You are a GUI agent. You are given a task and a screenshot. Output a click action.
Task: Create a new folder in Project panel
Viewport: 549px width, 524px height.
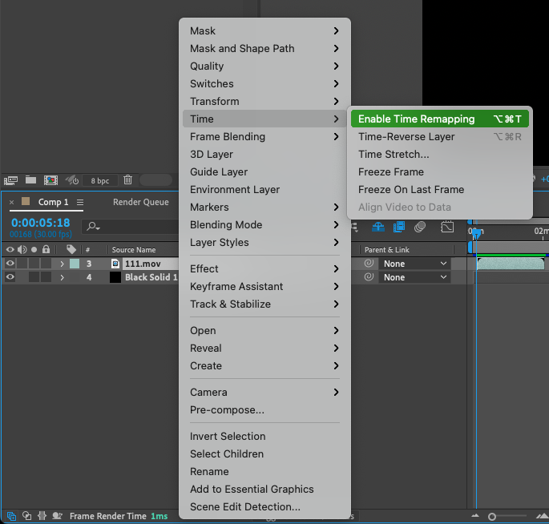(30, 180)
